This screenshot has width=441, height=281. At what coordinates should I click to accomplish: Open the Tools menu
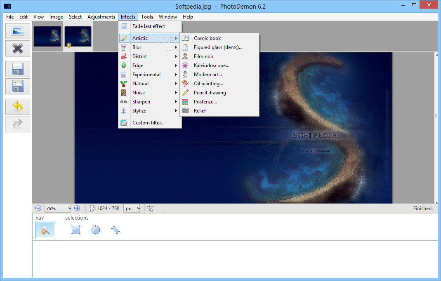[147, 17]
